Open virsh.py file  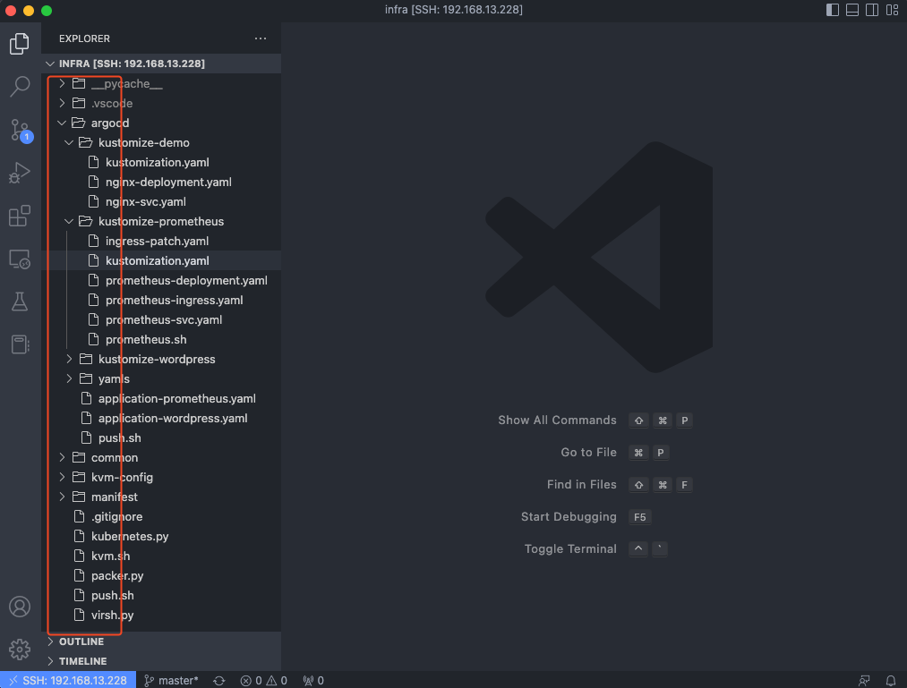coord(161,615)
